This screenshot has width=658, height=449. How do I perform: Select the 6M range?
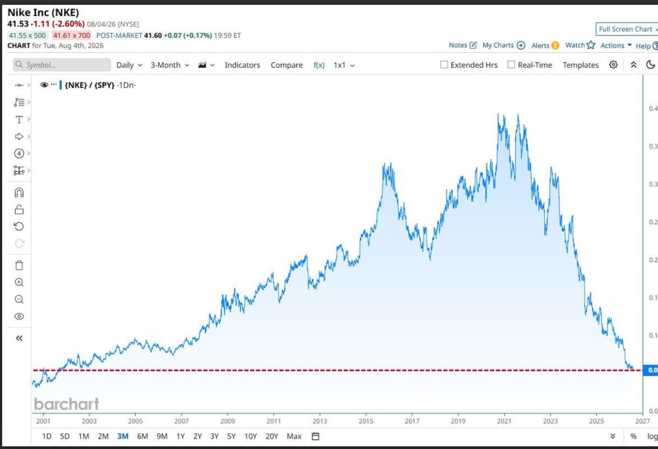click(x=142, y=436)
